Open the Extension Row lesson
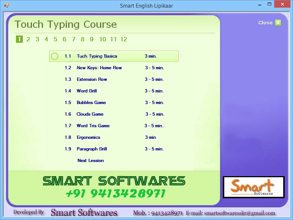Image resolution: width=293 pixels, height=220 pixels. pos(92,79)
